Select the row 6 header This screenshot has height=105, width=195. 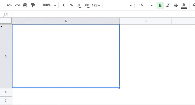point(6,92)
